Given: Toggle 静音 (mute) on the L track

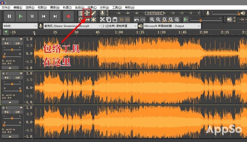Looking at the screenshot, I should (6, 43).
